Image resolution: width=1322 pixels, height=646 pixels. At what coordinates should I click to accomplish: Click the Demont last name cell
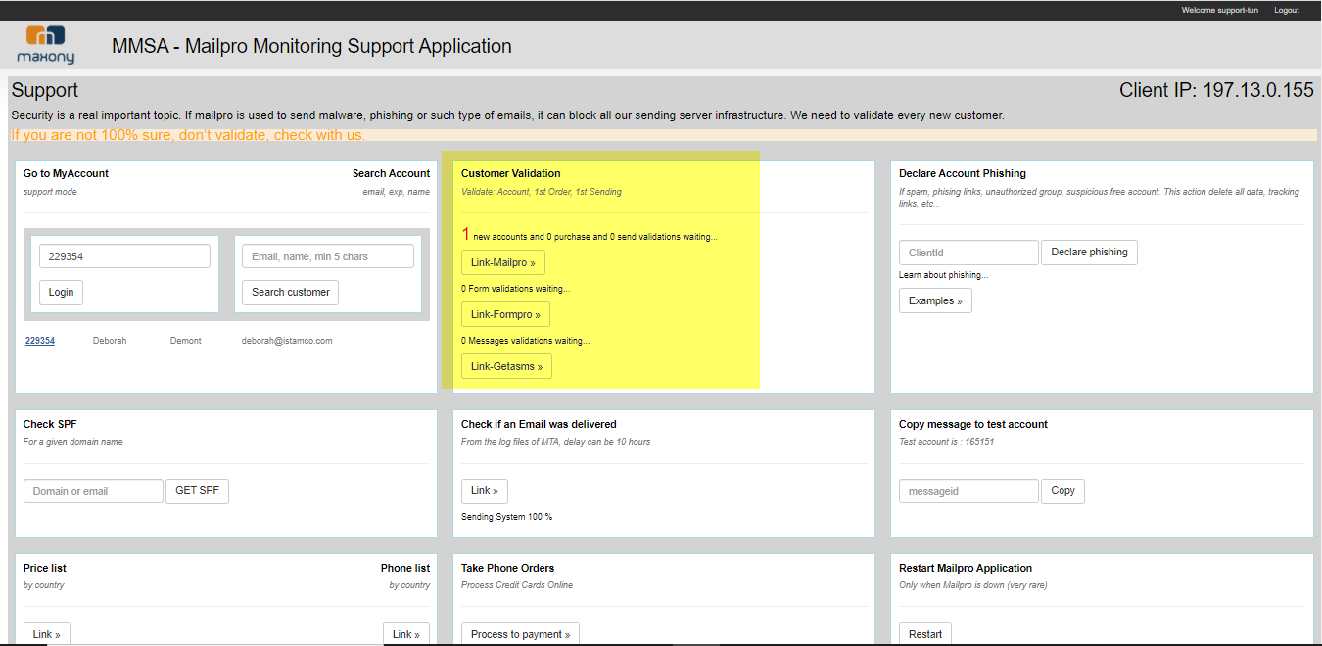pos(186,341)
